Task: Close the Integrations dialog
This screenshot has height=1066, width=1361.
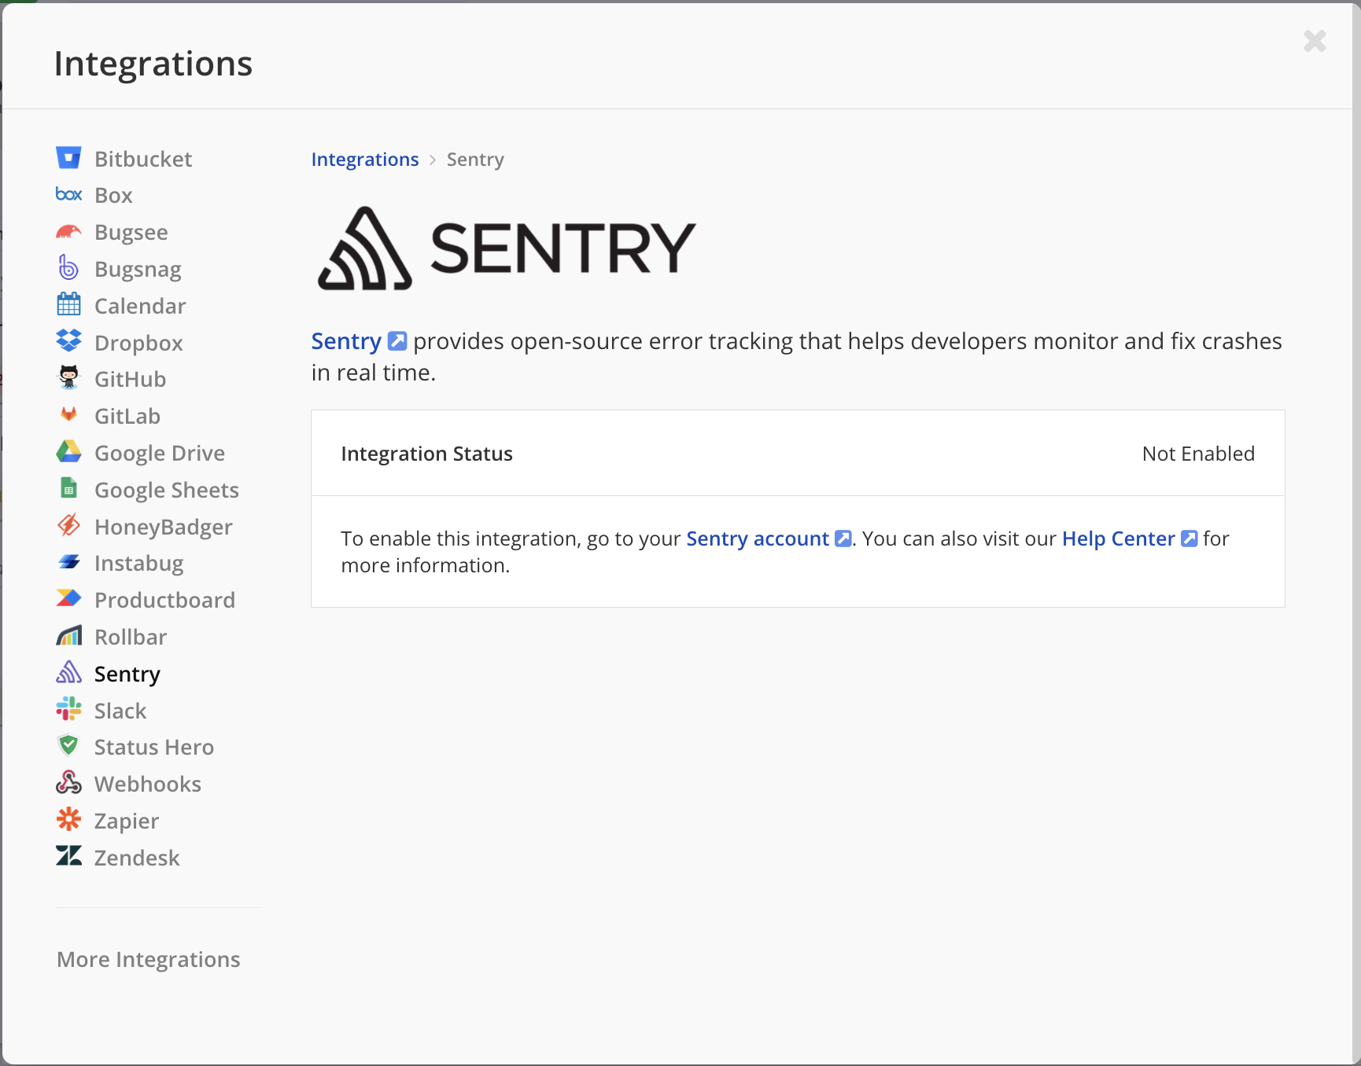Action: click(x=1315, y=41)
